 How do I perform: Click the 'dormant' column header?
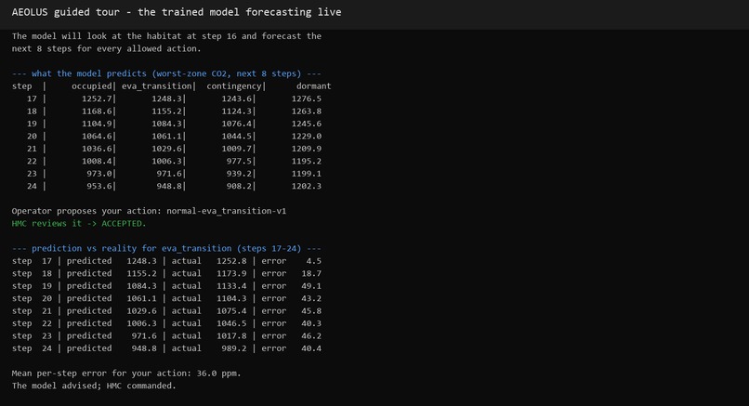pyautogui.click(x=314, y=86)
